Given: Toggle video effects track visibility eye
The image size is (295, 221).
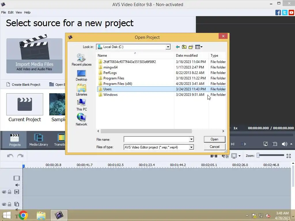Looking at the screenshot, I should click(x=4, y=192).
